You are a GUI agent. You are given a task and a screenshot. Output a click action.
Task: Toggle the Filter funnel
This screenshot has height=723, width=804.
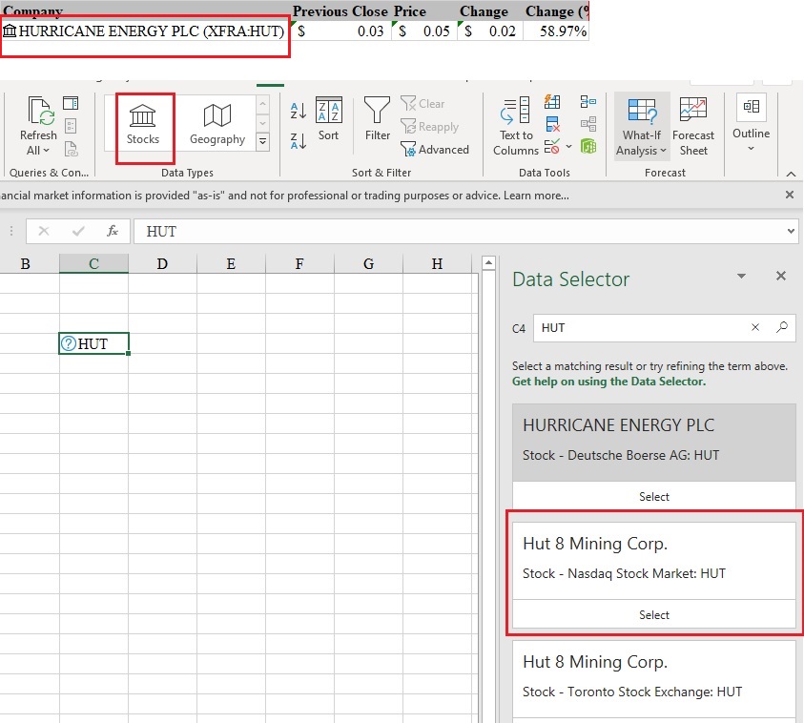pyautogui.click(x=378, y=119)
